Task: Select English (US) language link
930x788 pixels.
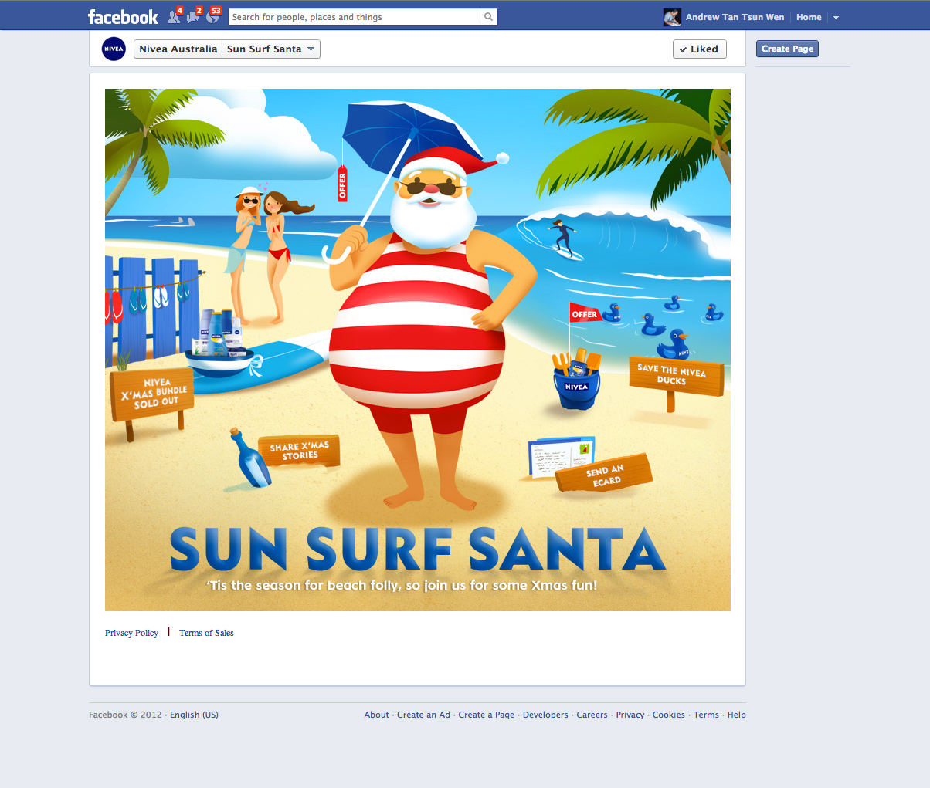Action: click(x=194, y=715)
